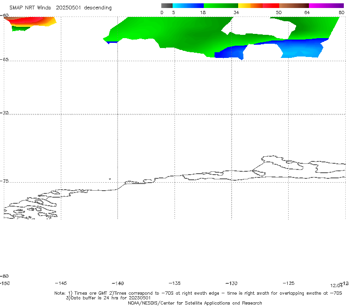Screen dimensions: 349x306
Task: Click the magenta-purple segment of the color bar
Action: tap(326, 6)
